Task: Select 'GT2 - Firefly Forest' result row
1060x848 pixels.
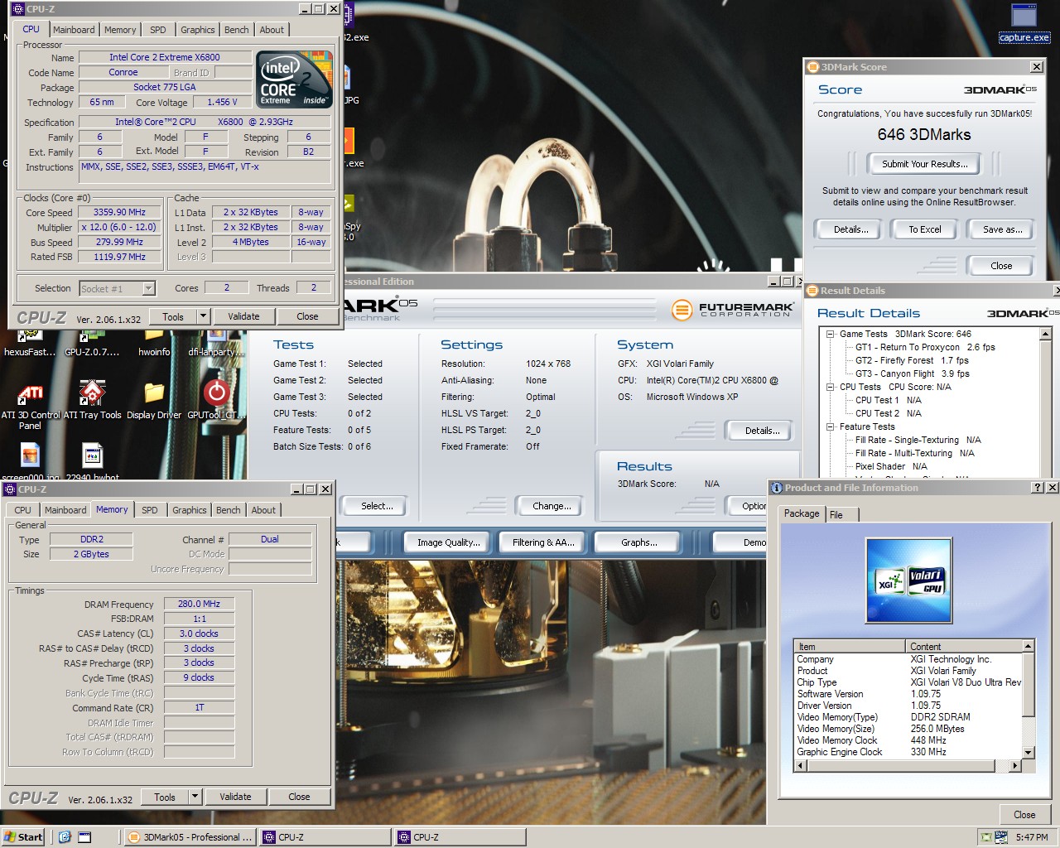Action: (911, 360)
